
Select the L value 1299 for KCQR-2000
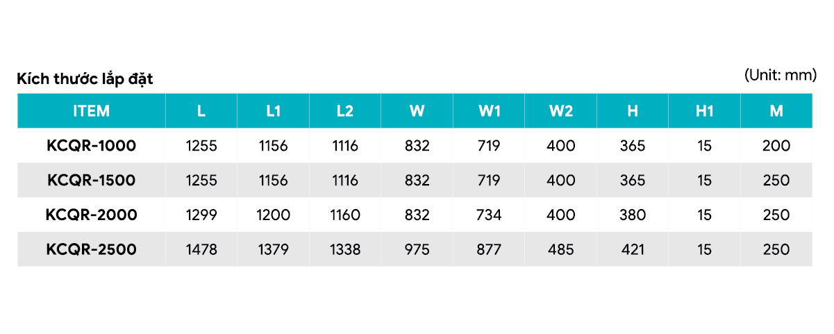point(201,215)
